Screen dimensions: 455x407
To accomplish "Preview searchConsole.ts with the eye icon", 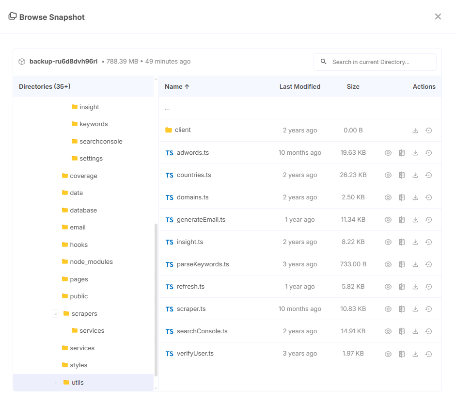I will tap(388, 331).
